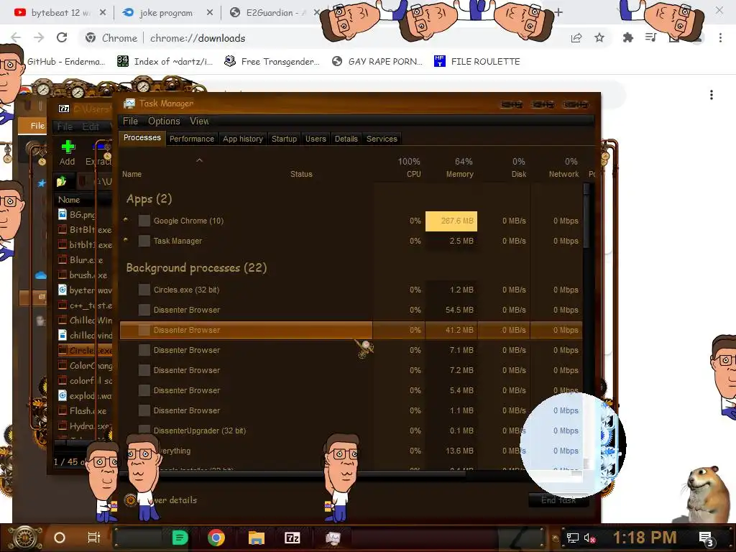Select Flash.exe in 7-Zip file list
This screenshot has height=552, width=736.
[83, 410]
